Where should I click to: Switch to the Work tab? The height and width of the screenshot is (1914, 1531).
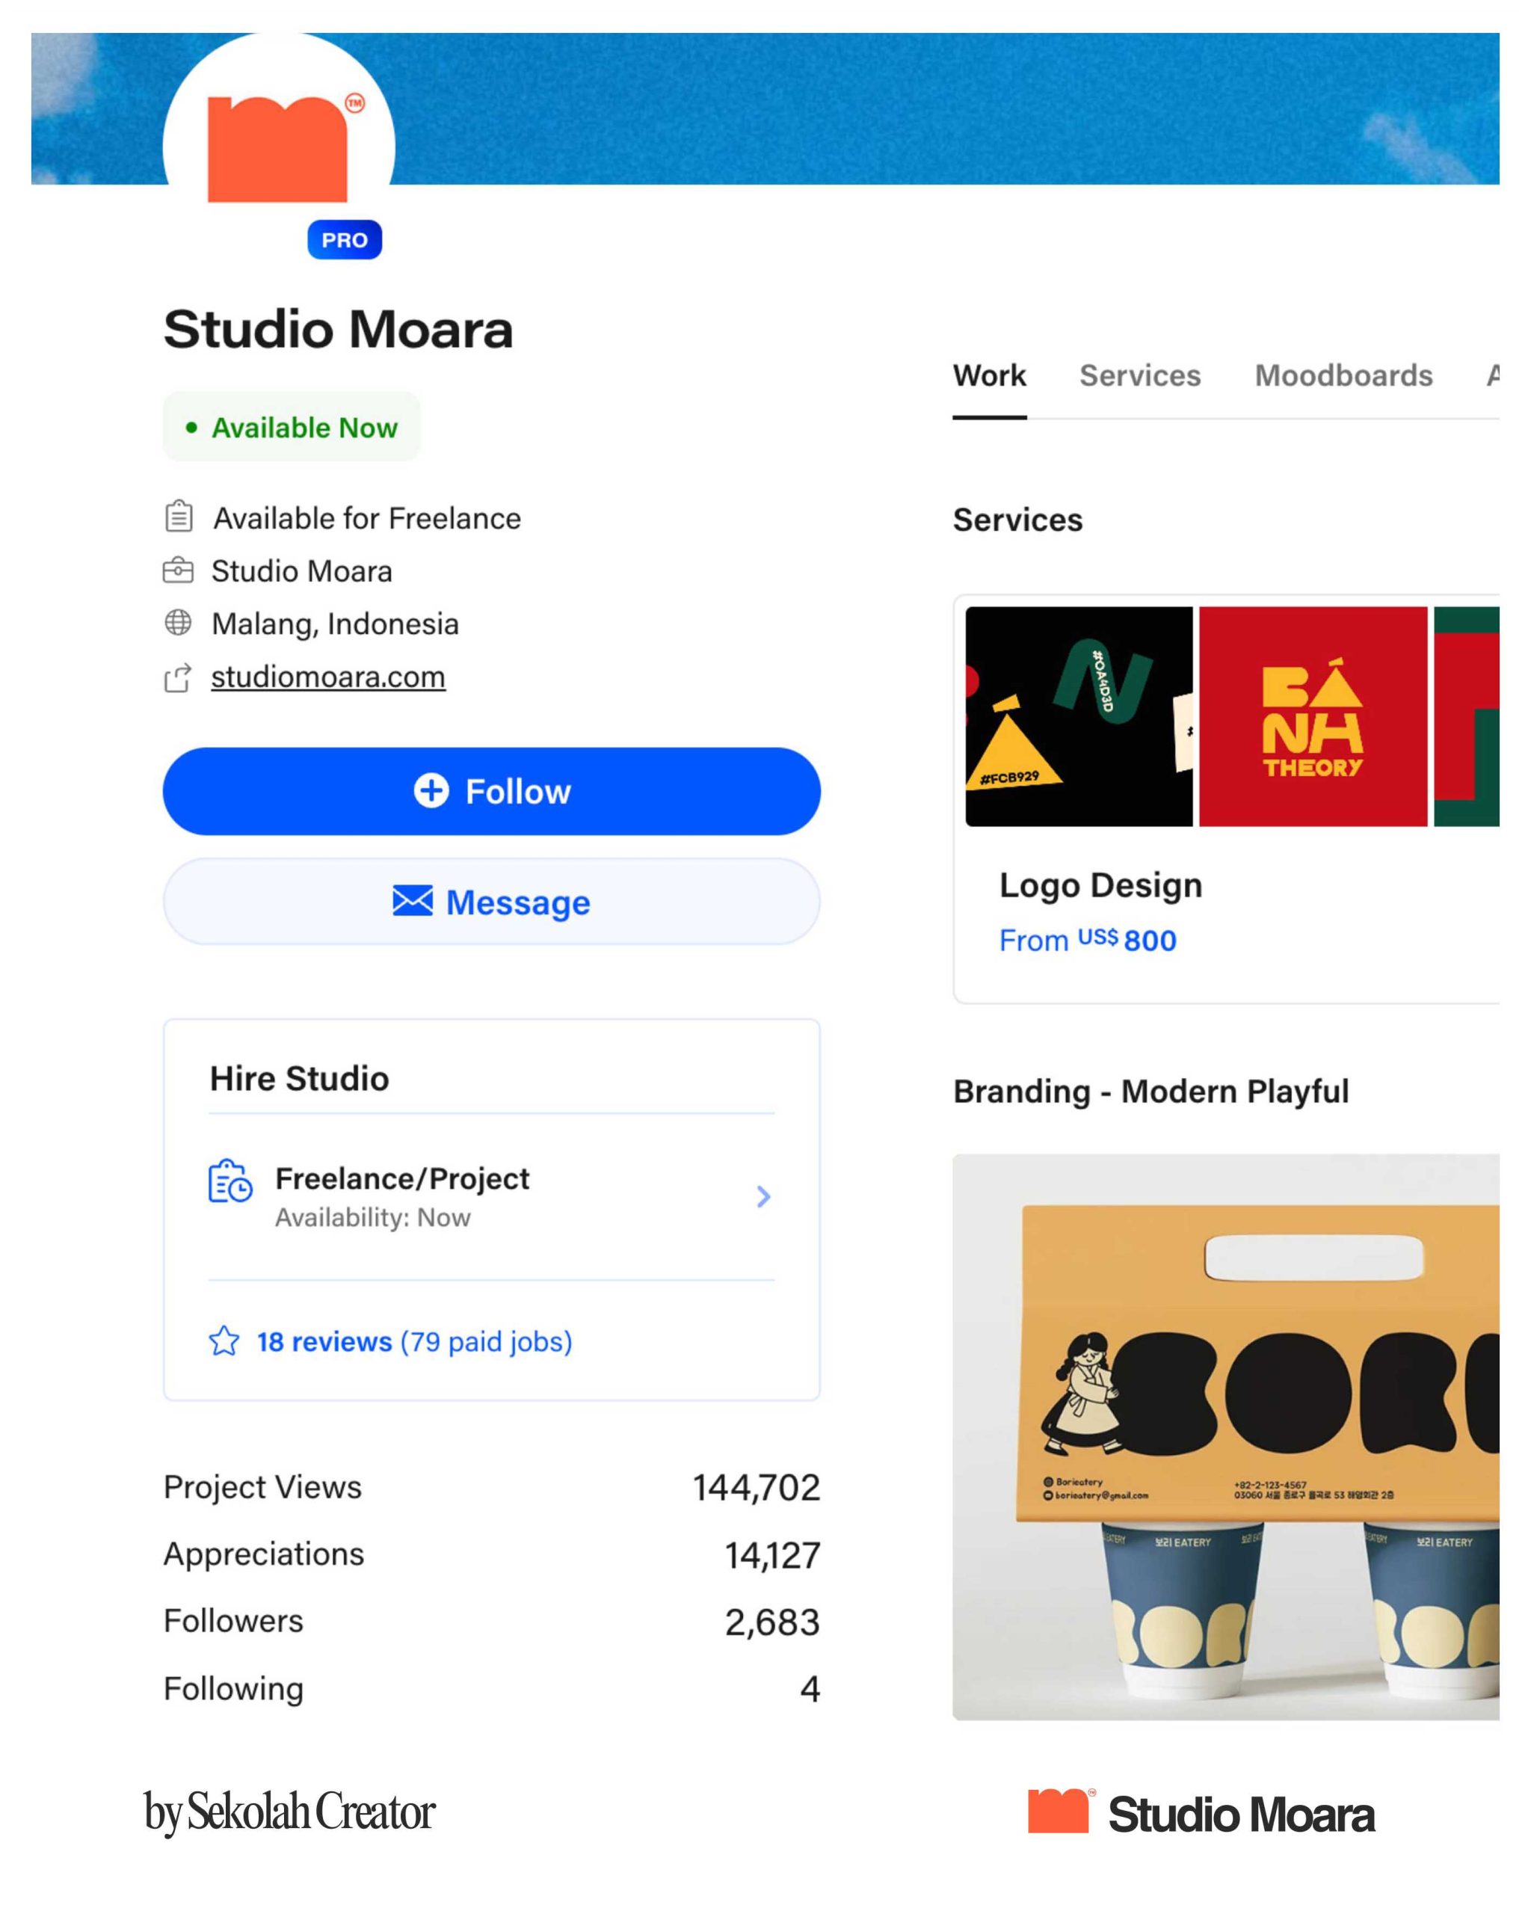[x=989, y=375]
